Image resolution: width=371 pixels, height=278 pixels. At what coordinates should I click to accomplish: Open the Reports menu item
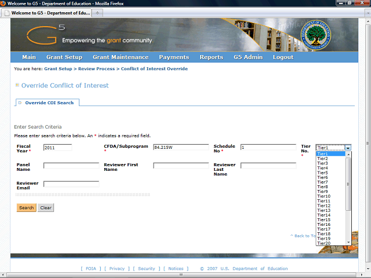(x=211, y=57)
